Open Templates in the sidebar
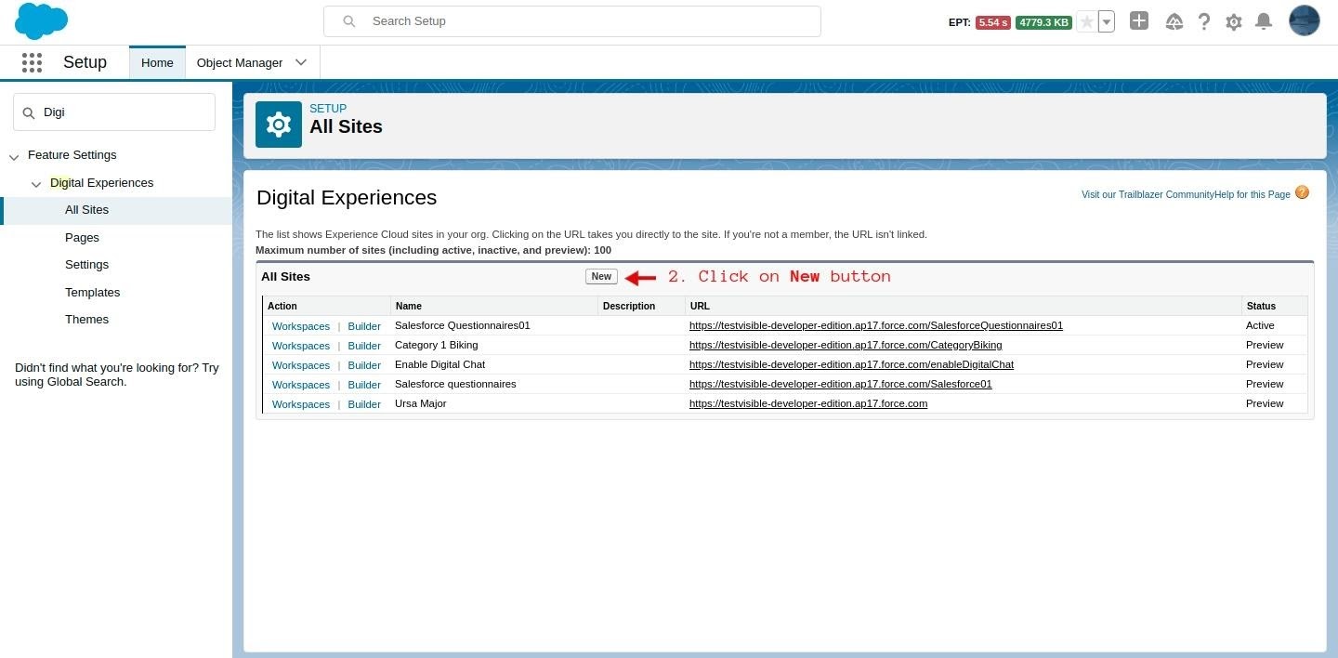Viewport: 1338px width, 658px height. (92, 293)
